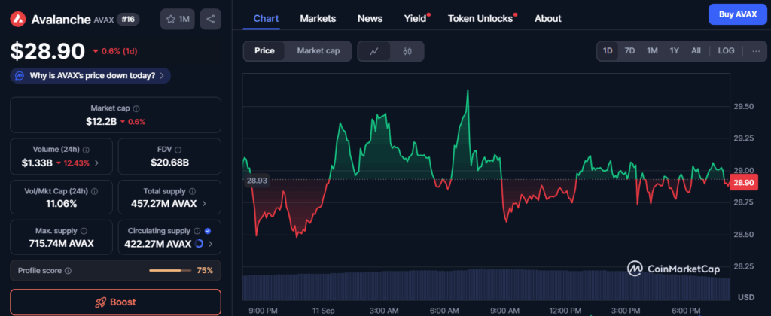Open the three-dots more options menu
The height and width of the screenshot is (316, 771).
pyautogui.click(x=756, y=51)
